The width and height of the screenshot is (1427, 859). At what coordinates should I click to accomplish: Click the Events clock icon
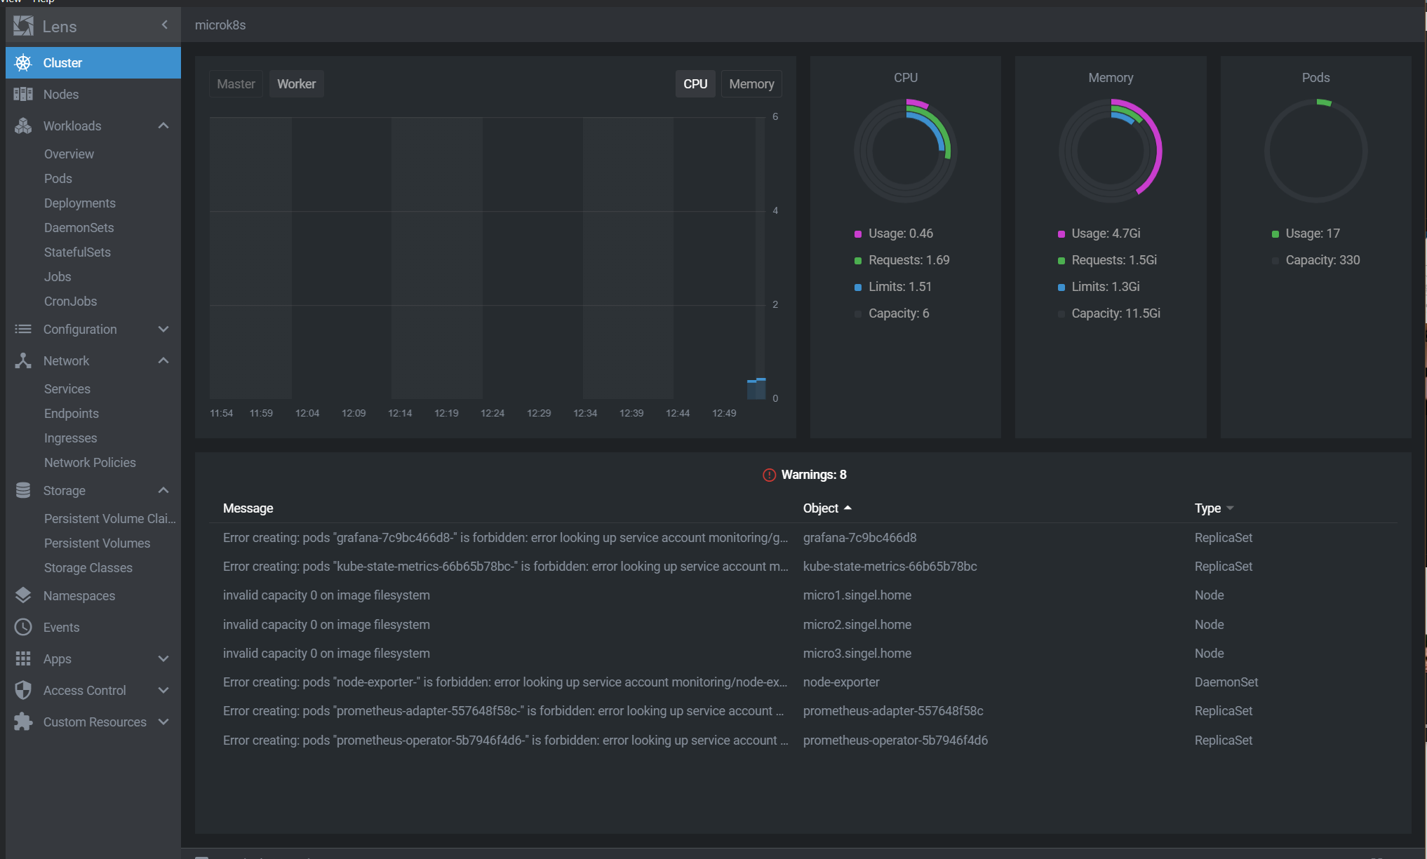click(x=23, y=627)
